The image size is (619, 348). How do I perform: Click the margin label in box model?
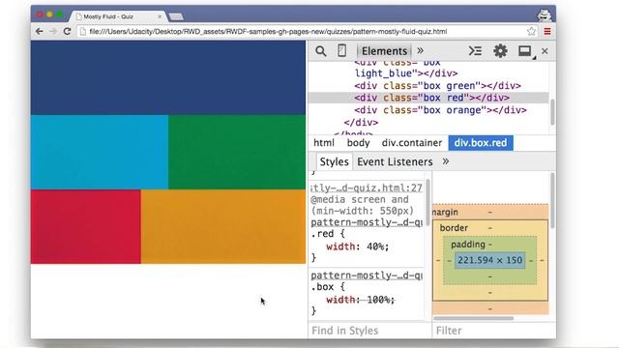(445, 213)
